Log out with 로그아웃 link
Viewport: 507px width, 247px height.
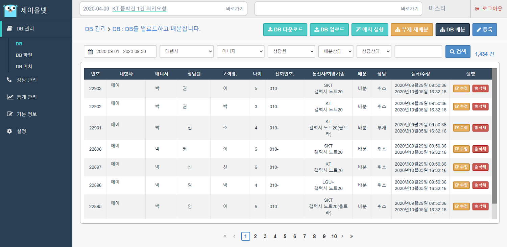(489, 9)
